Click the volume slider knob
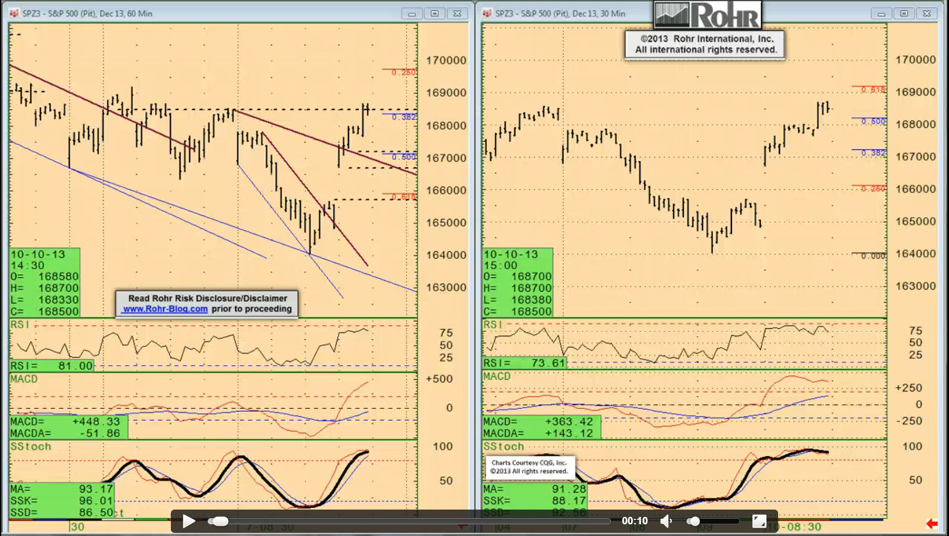 693,521
